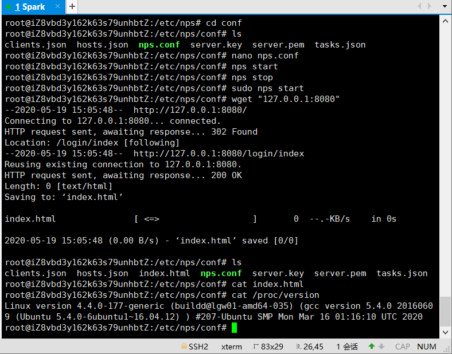This screenshot has width=452, height=354.
Task: Click the 26,45 cursor position entry
Action: 313,347
